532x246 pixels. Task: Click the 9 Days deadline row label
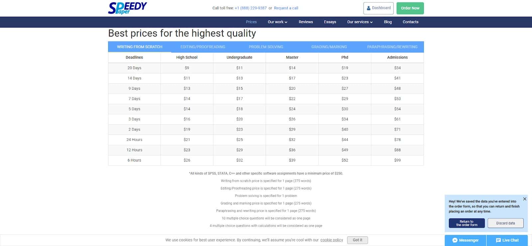tap(134, 88)
